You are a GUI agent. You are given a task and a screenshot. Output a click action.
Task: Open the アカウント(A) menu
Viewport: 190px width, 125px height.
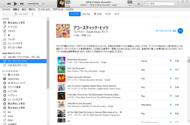(58, 9)
